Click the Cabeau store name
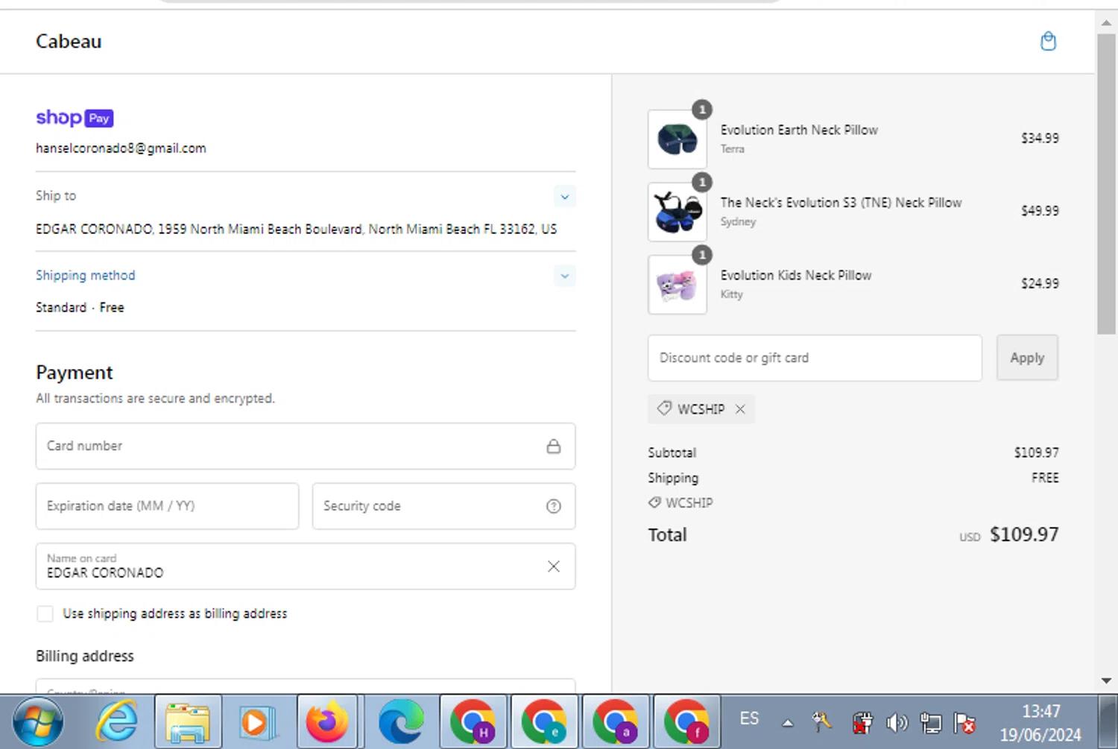The image size is (1118, 749). [69, 41]
